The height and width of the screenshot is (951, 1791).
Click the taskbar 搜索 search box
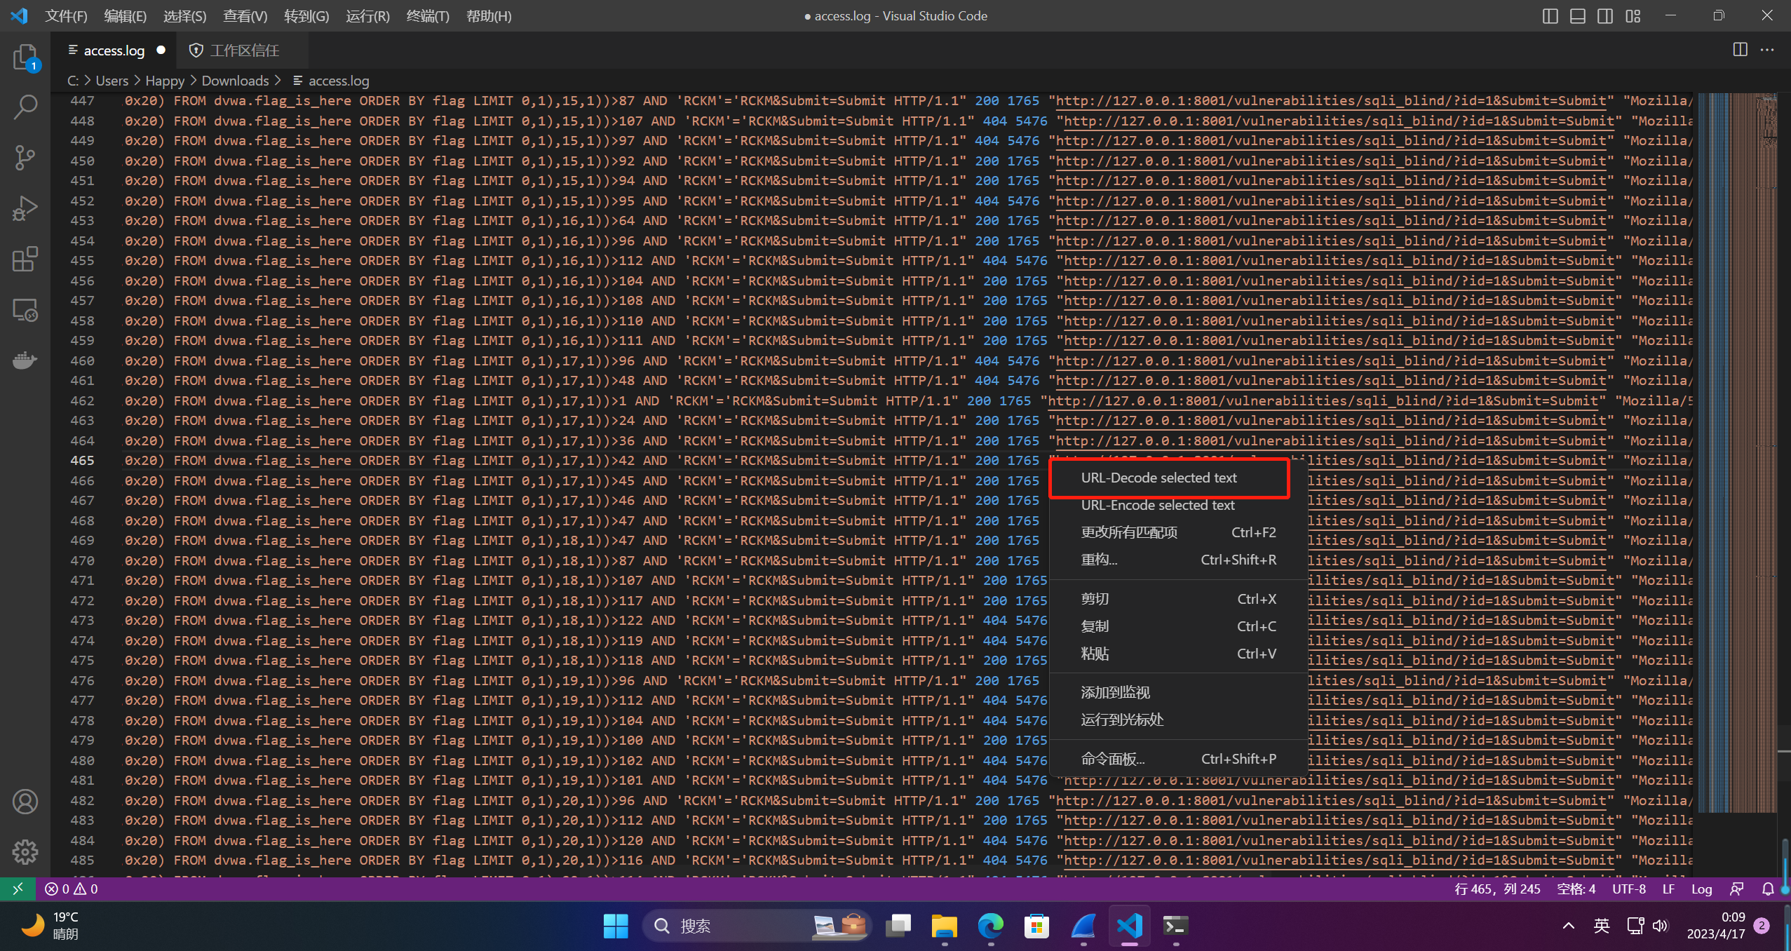click(756, 926)
